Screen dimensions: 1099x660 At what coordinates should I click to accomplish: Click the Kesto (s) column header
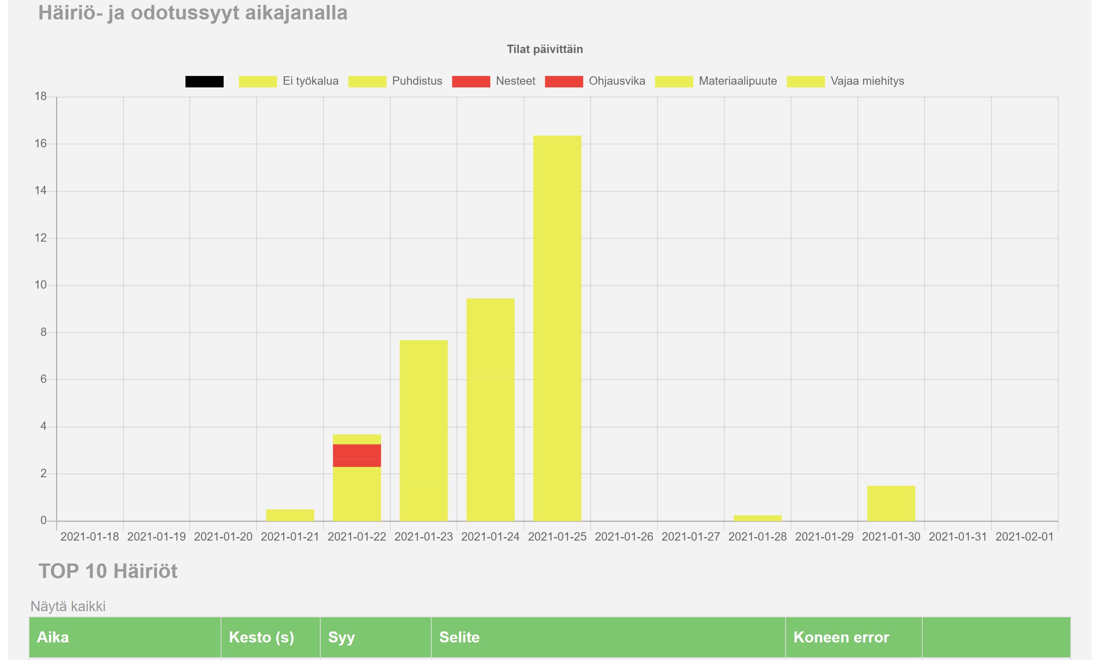[x=261, y=637]
